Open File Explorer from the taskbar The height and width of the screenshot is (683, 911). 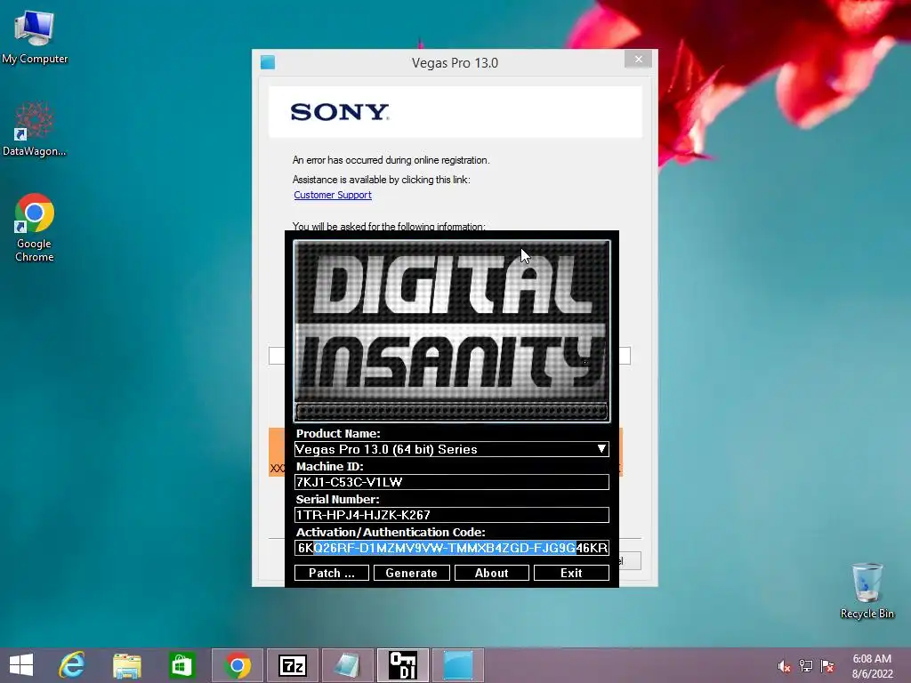(126, 665)
